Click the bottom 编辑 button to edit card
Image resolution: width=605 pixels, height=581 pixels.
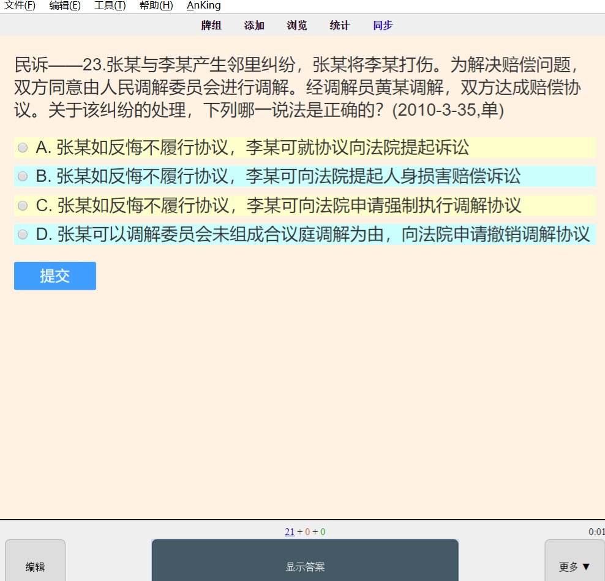click(35, 561)
